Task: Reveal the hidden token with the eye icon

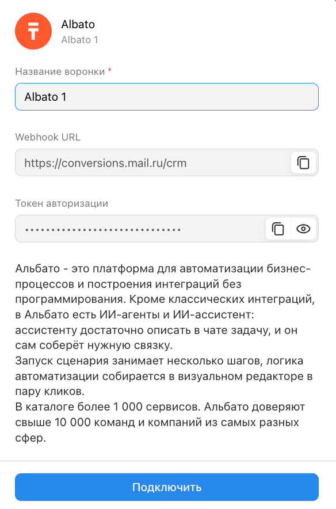Action: click(x=303, y=229)
